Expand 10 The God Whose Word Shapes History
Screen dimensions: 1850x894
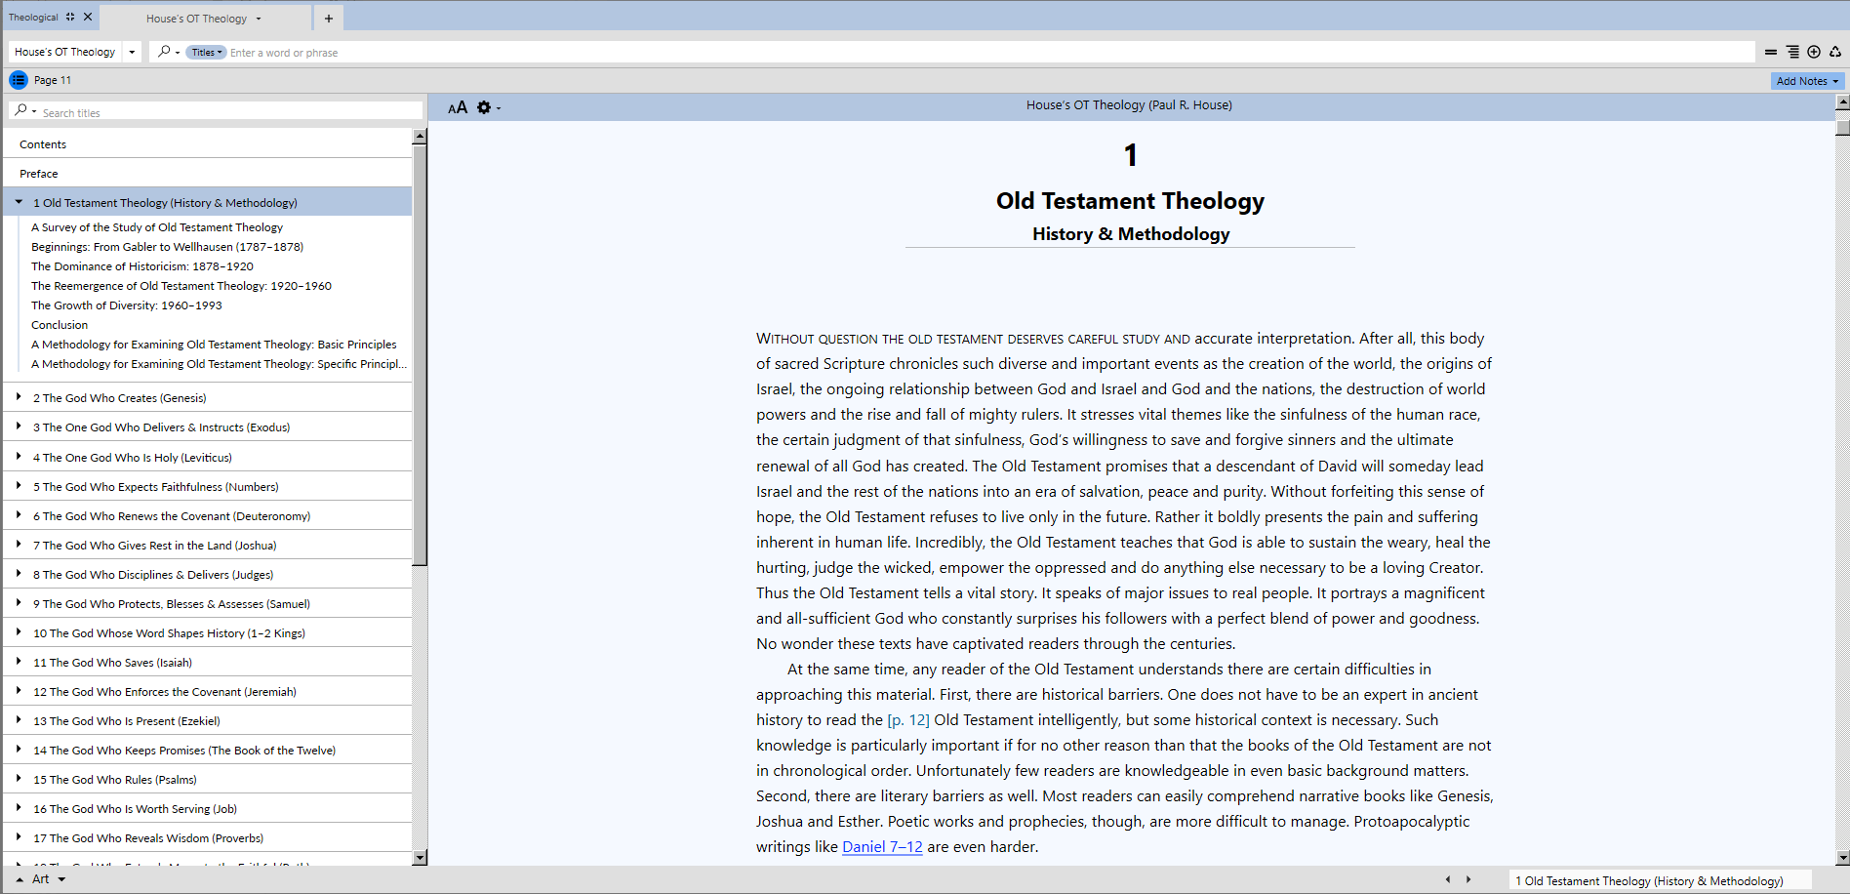pyautogui.click(x=19, y=631)
